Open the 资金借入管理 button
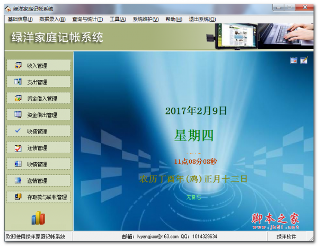 click(x=39, y=98)
